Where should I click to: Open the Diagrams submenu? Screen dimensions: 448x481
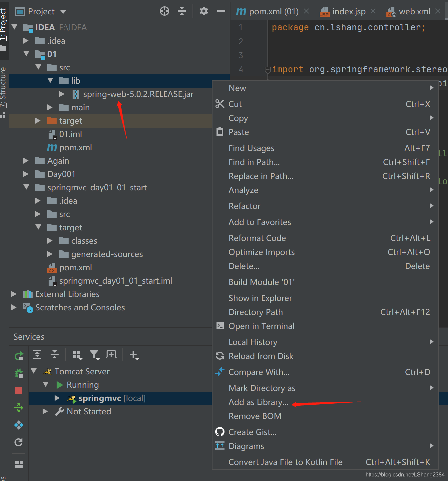pos(325,446)
